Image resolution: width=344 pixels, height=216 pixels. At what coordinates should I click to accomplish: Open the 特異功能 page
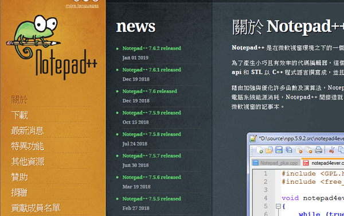pos(28,146)
